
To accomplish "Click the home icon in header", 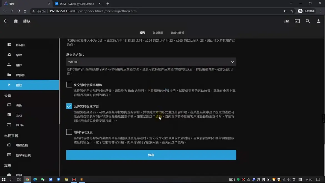I will [x=16, y=21].
